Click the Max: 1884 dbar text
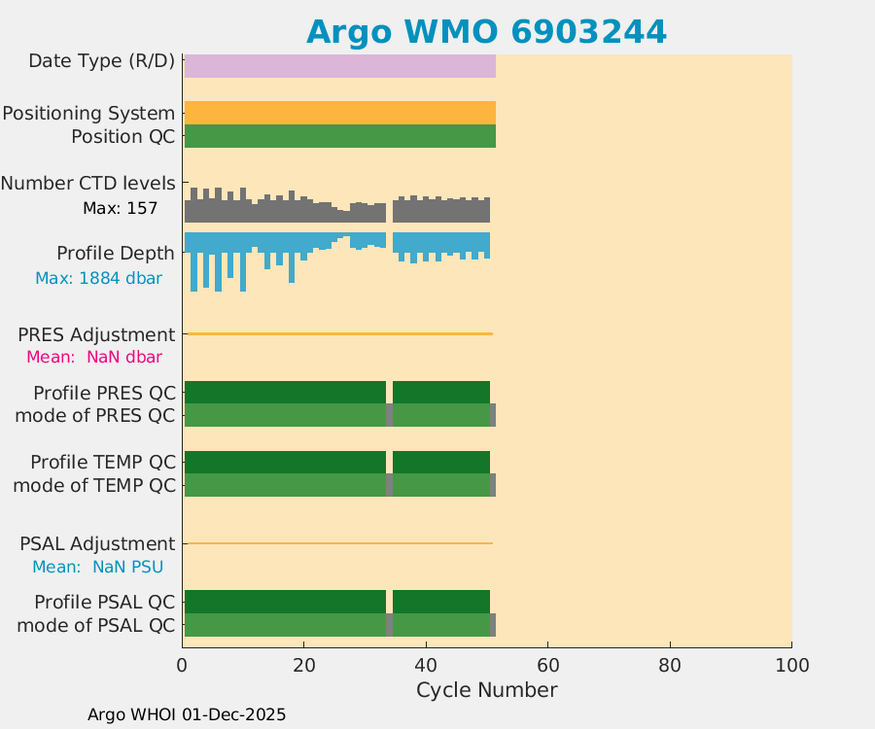Viewport: 875px width, 729px height. (98, 278)
